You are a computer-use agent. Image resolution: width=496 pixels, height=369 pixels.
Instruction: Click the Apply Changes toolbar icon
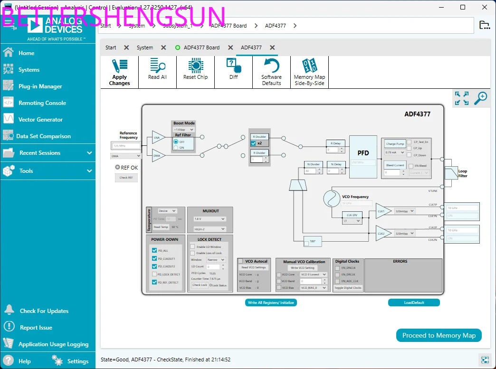[120, 72]
